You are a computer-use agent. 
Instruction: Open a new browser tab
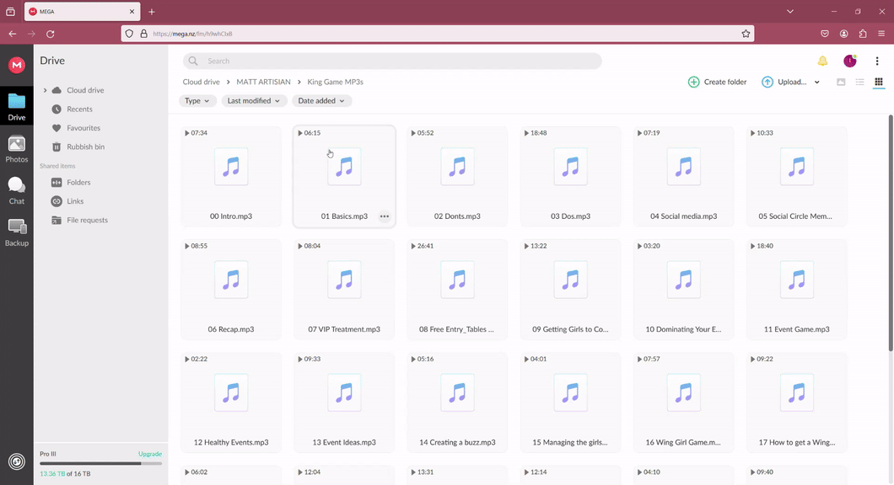[152, 12]
